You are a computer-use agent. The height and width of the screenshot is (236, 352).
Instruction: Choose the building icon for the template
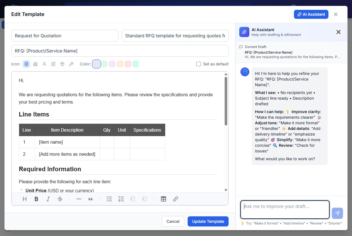coord(35,64)
